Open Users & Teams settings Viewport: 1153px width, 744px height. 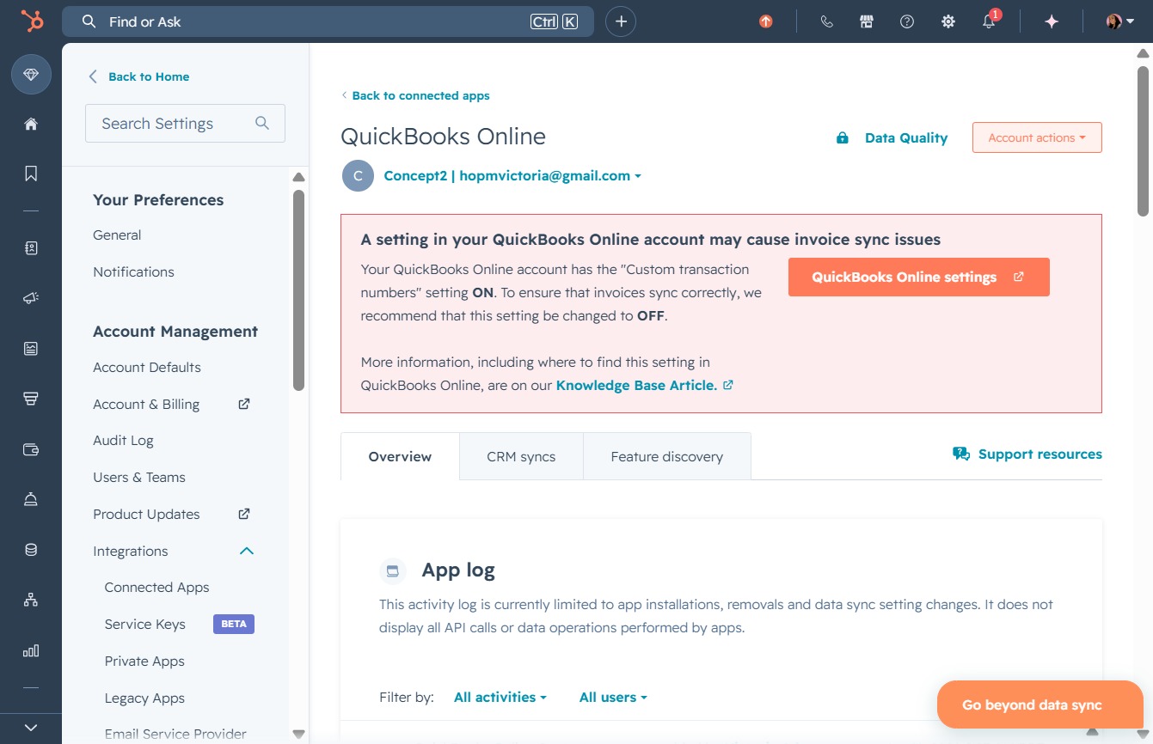[x=139, y=478]
